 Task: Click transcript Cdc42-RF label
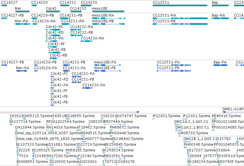(56, 44)
